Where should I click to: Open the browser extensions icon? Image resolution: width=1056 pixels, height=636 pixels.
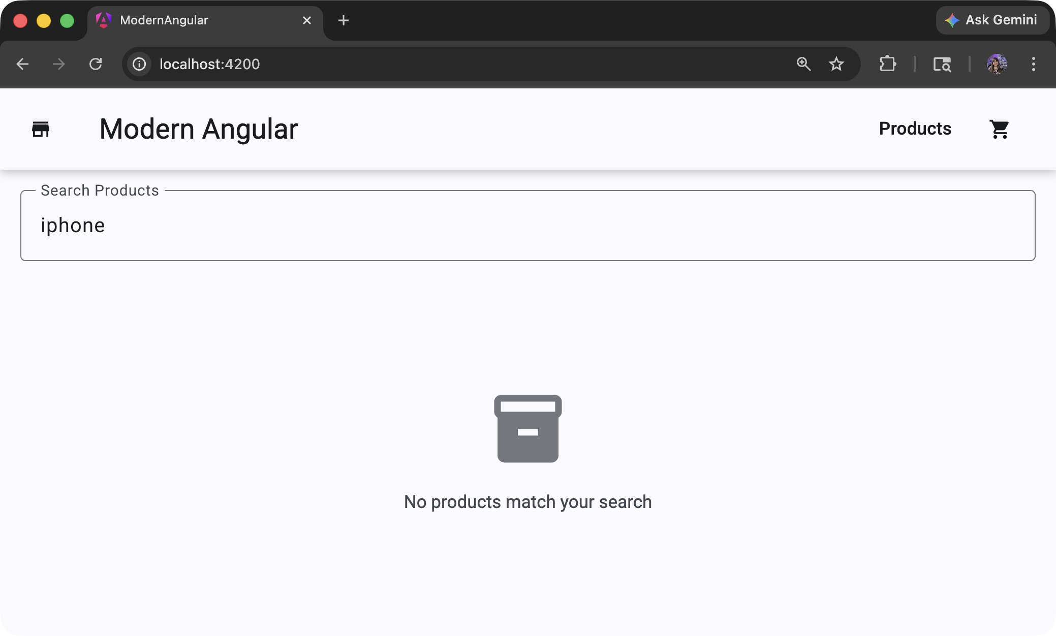pyautogui.click(x=887, y=64)
